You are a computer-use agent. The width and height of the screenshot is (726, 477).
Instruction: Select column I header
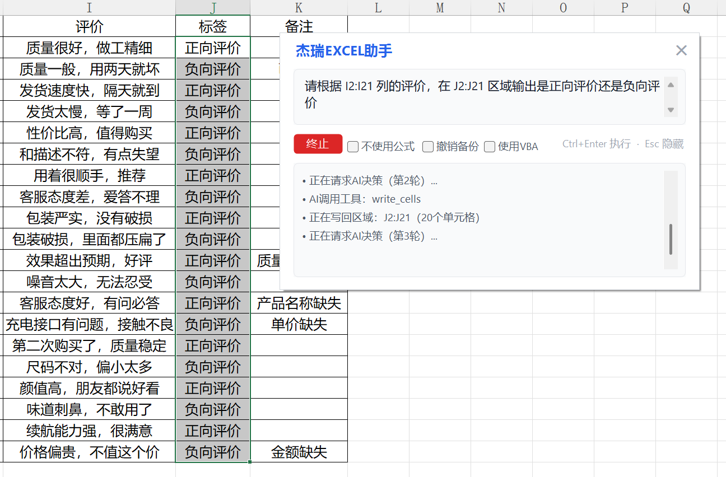[89, 7]
